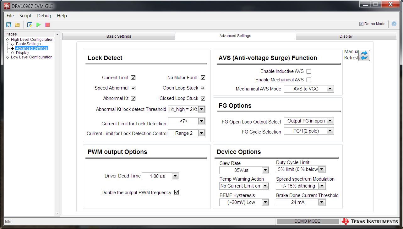Select Low Level Configuration in Pages tree
Viewport: 403px width, 229px height.
(x=32, y=57)
